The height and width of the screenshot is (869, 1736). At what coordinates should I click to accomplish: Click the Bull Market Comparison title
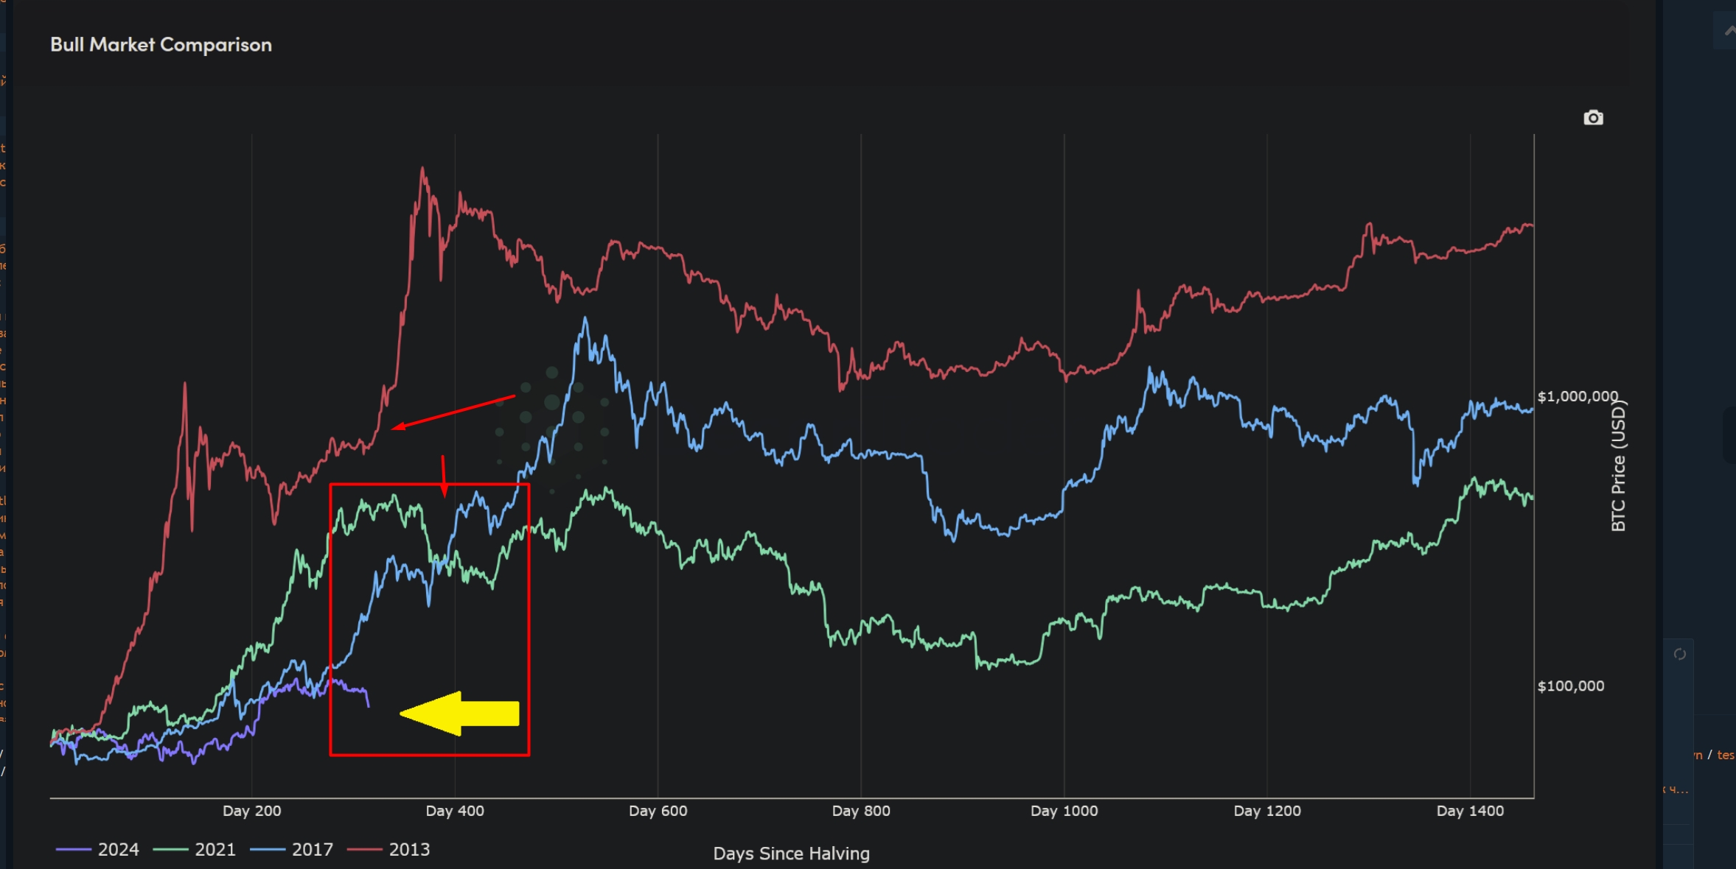[x=161, y=45]
